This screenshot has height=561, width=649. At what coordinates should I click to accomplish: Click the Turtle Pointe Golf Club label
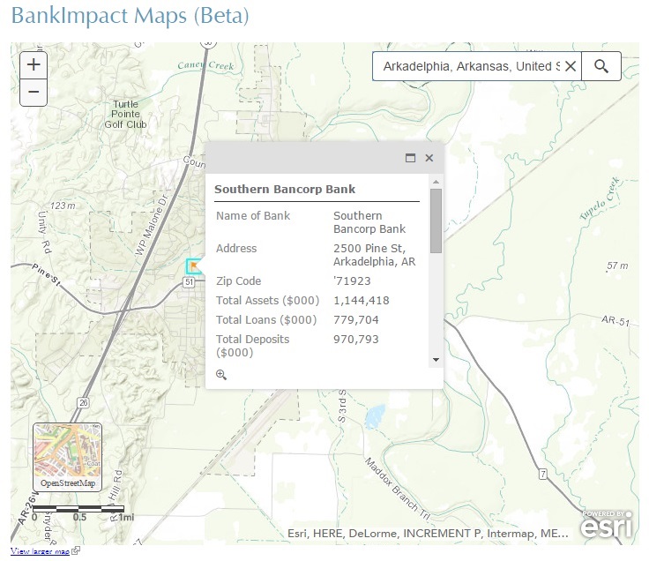point(125,115)
